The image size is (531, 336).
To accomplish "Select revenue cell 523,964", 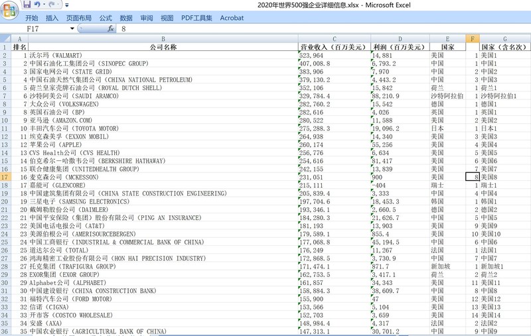I will (335, 55).
